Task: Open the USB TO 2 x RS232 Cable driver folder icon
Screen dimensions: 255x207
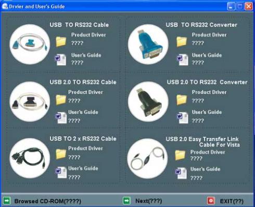Action: point(61,154)
